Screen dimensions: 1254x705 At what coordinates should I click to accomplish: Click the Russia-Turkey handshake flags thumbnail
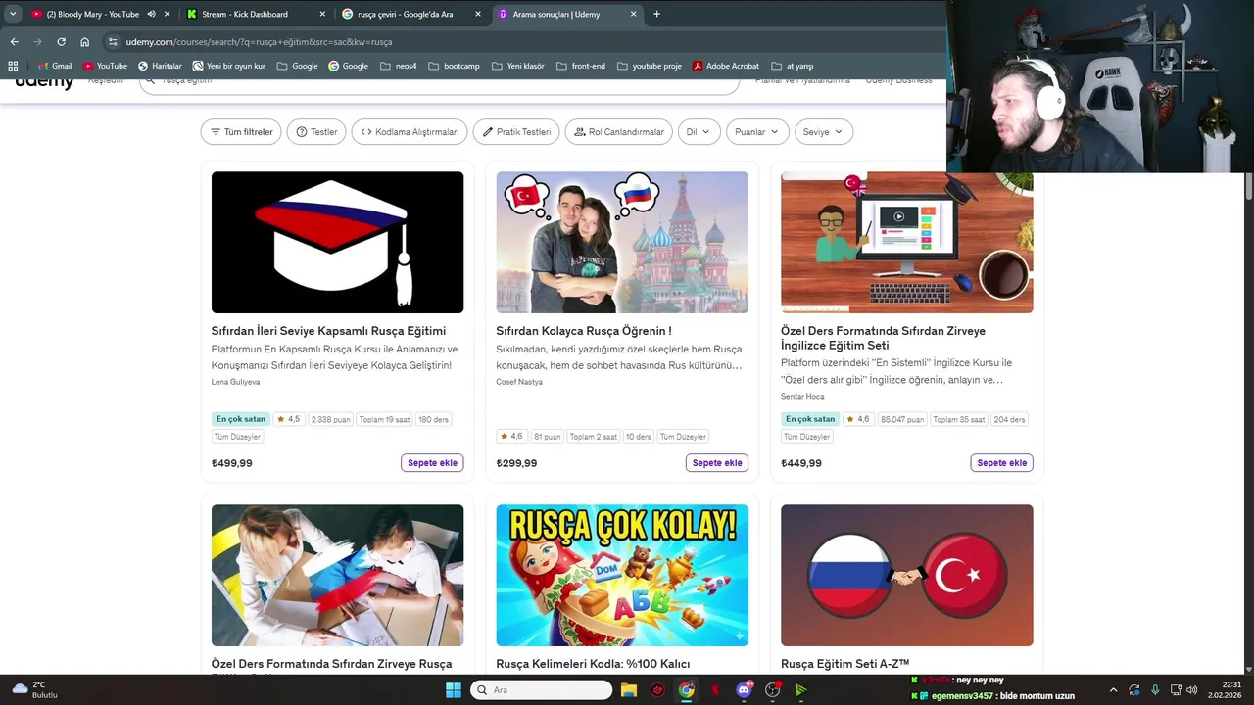click(x=906, y=576)
